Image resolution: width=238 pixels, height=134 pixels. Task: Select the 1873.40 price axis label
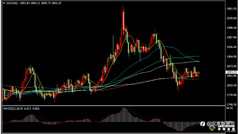(x=232, y=66)
